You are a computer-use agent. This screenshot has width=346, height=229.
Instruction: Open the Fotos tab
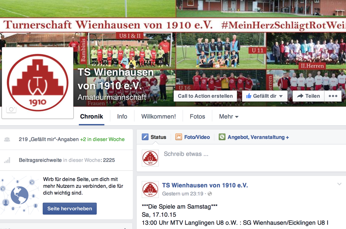click(x=197, y=116)
